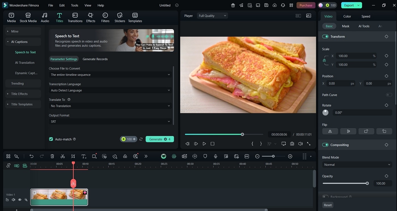This screenshot has height=211, width=397.
Task: Click the redo arrow in timeline toolbar
Action: (x=42, y=156)
